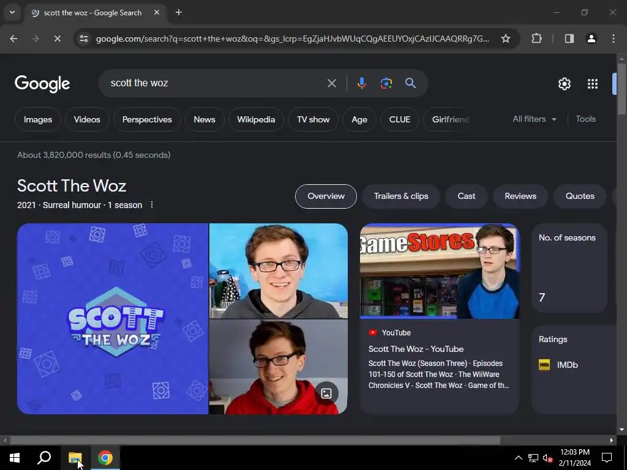Open the taskbar clock showing 12:03 PM
This screenshot has width=627, height=470.
point(574,458)
